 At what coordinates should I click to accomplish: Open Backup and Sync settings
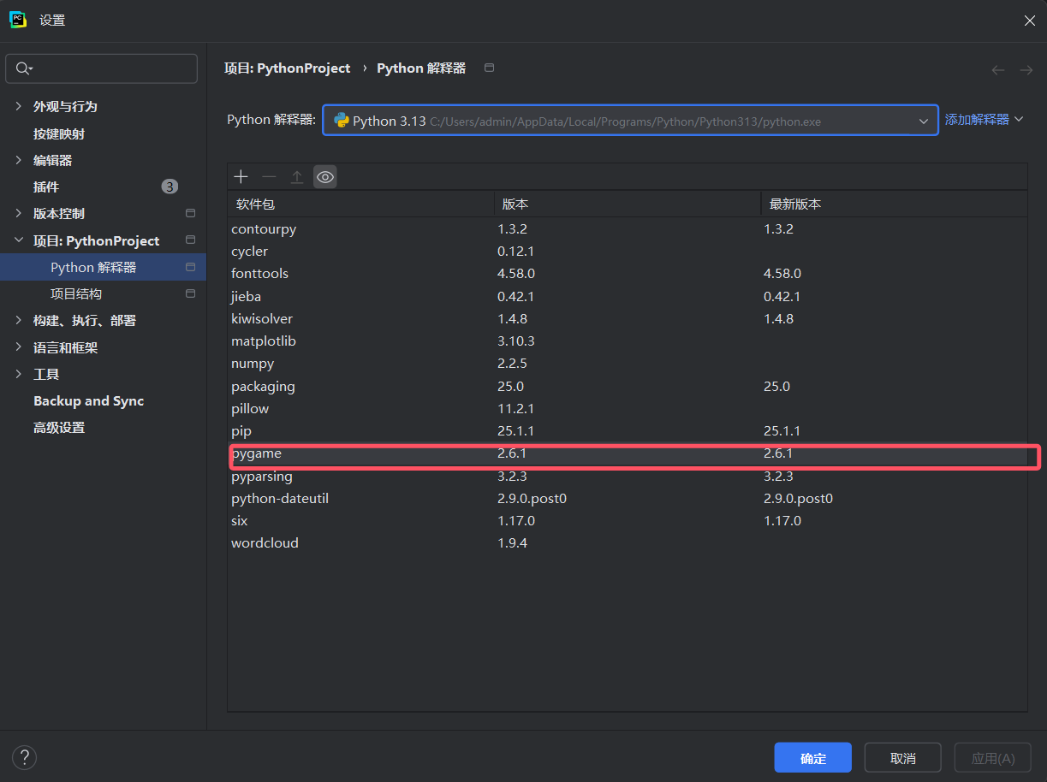[x=88, y=400]
